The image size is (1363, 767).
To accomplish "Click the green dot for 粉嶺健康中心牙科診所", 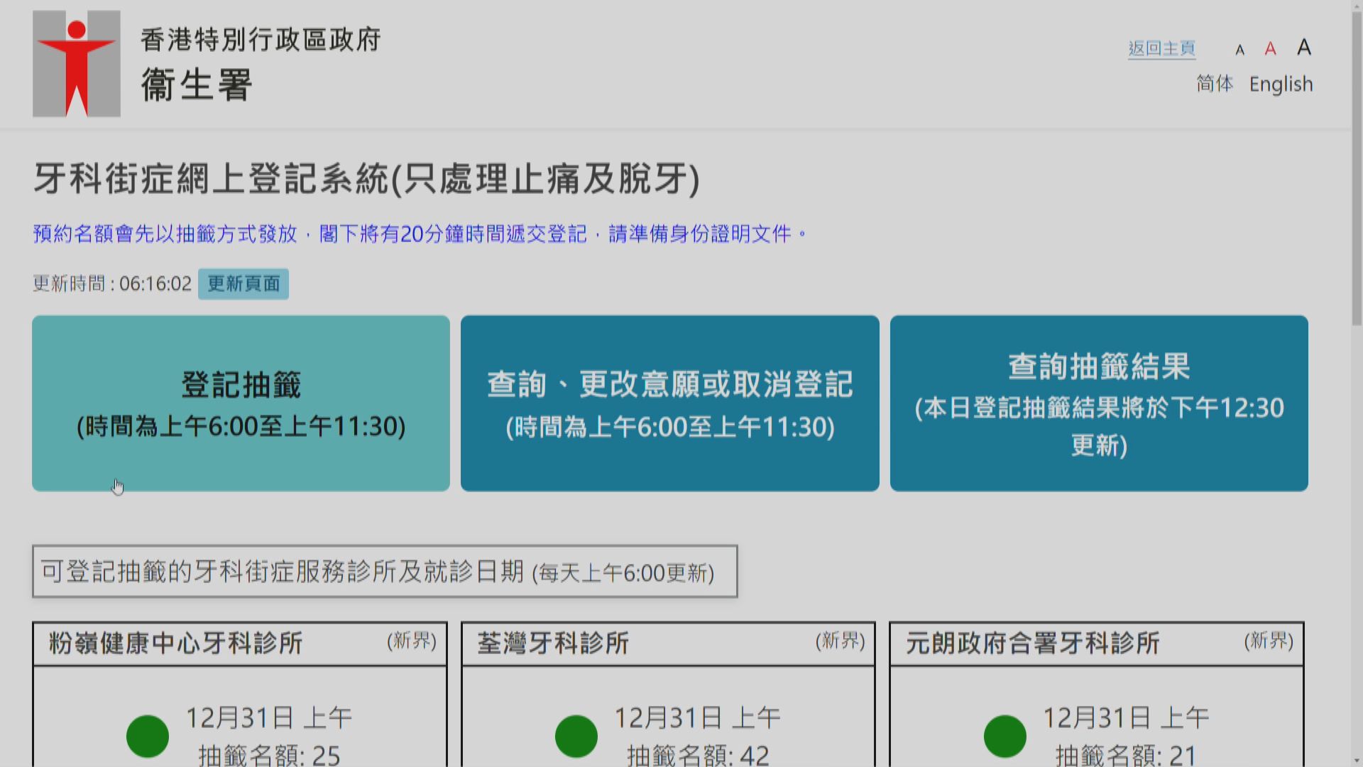I will point(148,736).
